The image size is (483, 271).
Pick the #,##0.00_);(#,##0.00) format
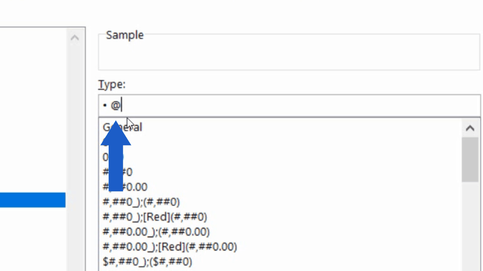point(156,232)
